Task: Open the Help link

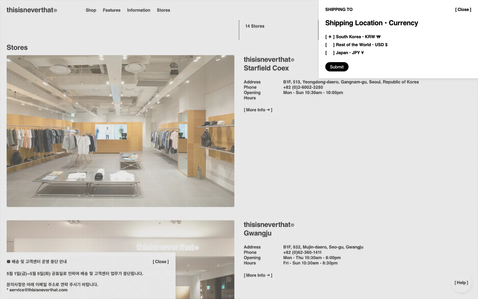Action: [461, 283]
